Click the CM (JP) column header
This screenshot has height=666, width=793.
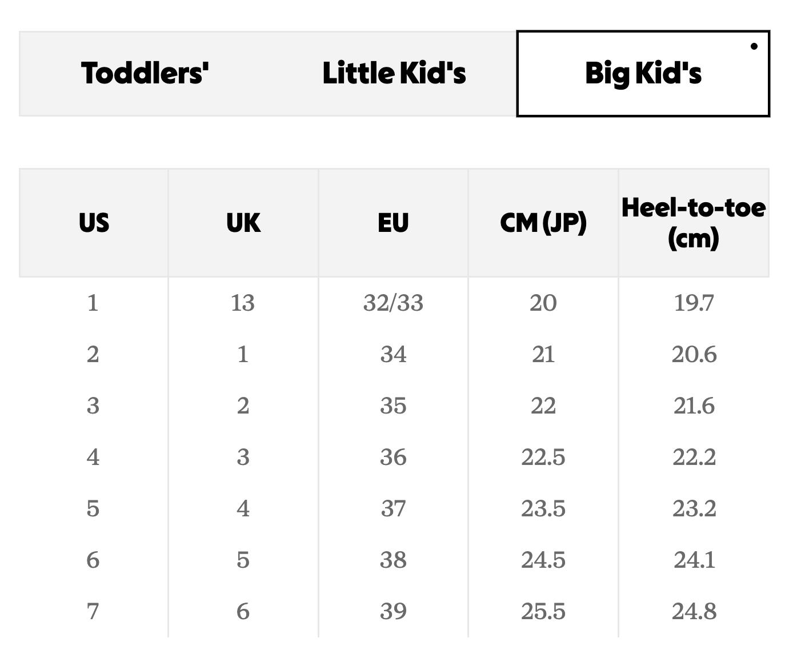click(x=543, y=223)
